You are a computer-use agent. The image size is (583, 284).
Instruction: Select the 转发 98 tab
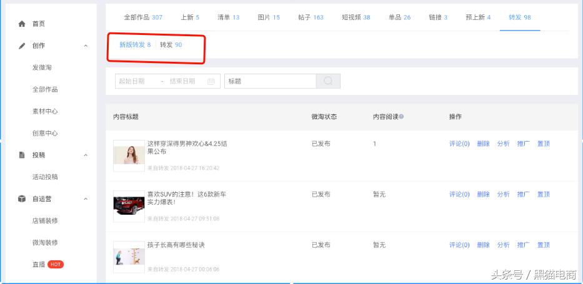pyautogui.click(x=520, y=17)
